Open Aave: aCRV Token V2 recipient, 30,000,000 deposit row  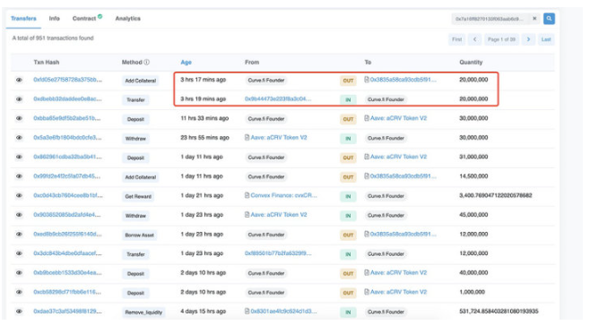point(398,118)
